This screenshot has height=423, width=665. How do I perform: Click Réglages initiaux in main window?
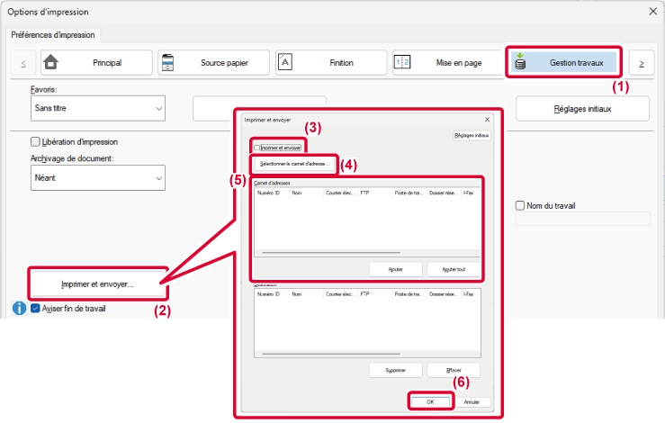[582, 108]
